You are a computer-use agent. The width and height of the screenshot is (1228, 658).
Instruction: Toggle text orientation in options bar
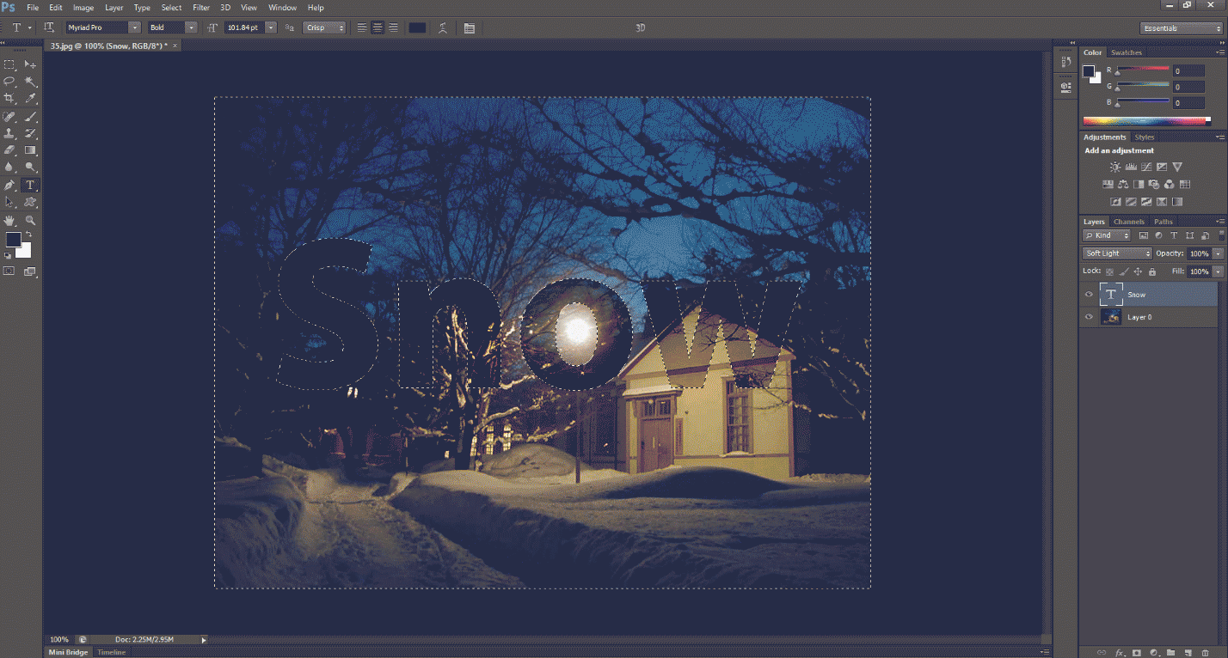49,27
